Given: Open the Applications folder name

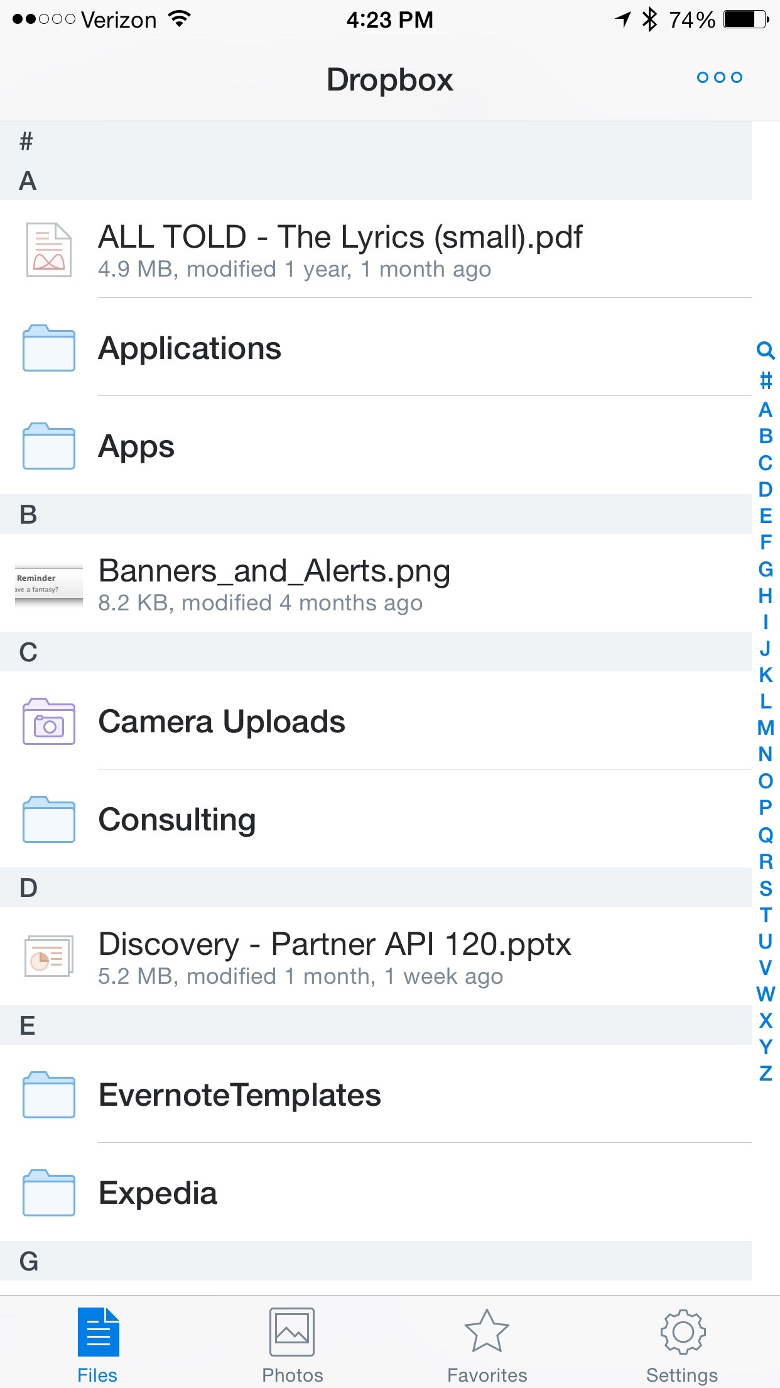Looking at the screenshot, I should [190, 348].
